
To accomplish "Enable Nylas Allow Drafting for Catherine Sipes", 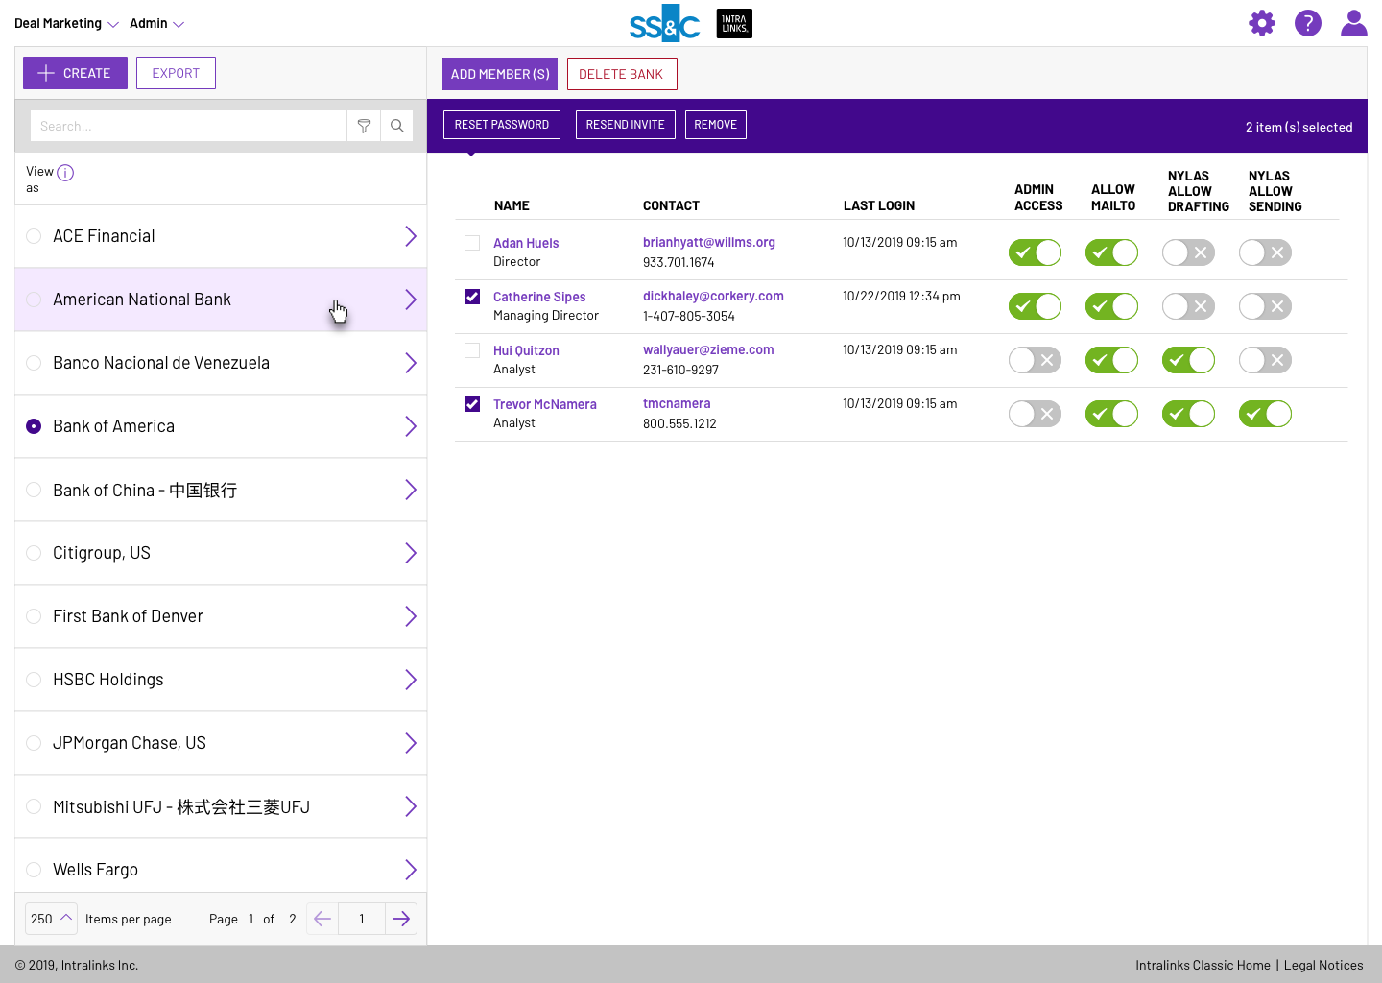I will click(x=1188, y=306).
